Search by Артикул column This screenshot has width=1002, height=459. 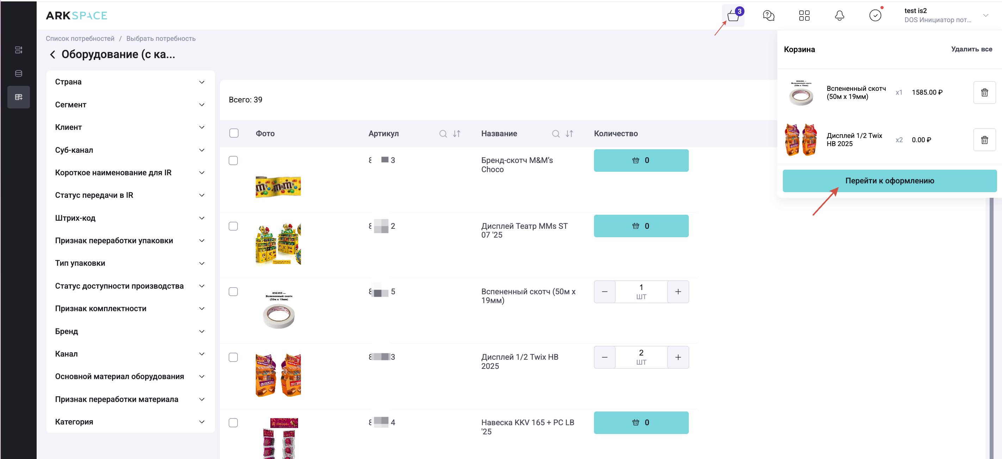(443, 134)
